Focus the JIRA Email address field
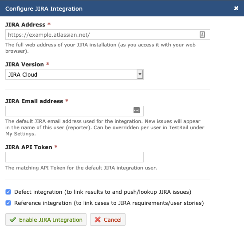The height and width of the screenshot is (231, 244). (x=75, y=111)
